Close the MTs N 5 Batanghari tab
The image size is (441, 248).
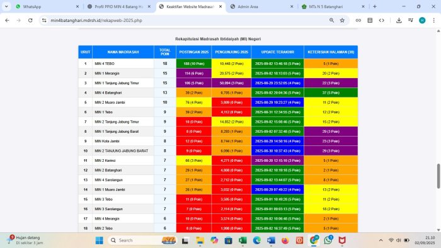[x=363, y=6]
